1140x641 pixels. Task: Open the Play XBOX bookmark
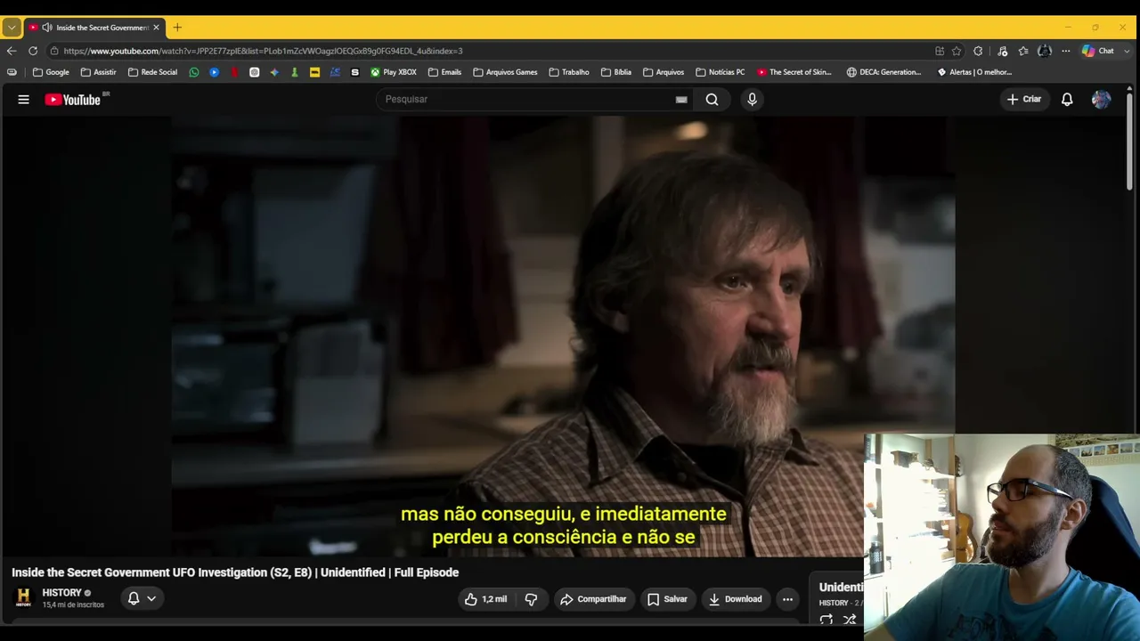(394, 72)
